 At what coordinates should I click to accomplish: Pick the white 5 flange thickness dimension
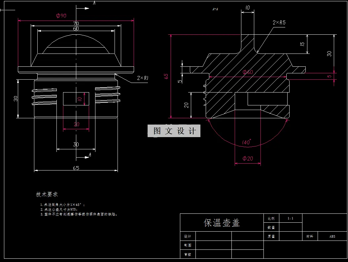[x=180, y=81]
